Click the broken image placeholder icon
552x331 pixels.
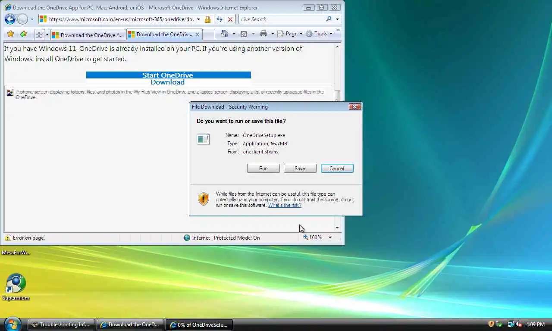(10, 92)
